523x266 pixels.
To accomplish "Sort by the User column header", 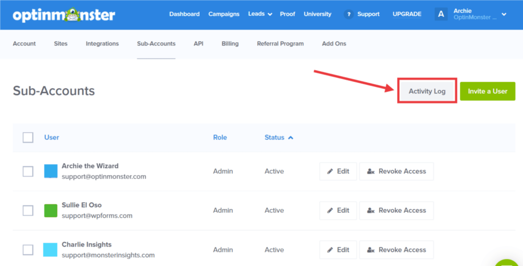I will pyautogui.click(x=52, y=137).
